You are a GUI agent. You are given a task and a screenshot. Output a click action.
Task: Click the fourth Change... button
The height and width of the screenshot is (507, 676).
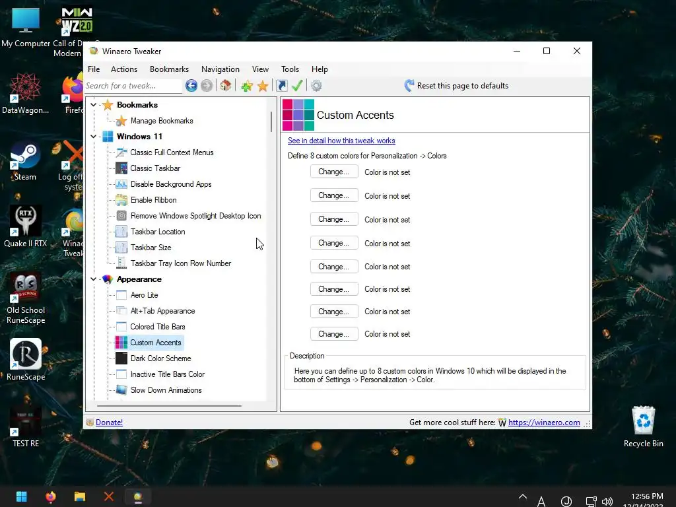334,243
